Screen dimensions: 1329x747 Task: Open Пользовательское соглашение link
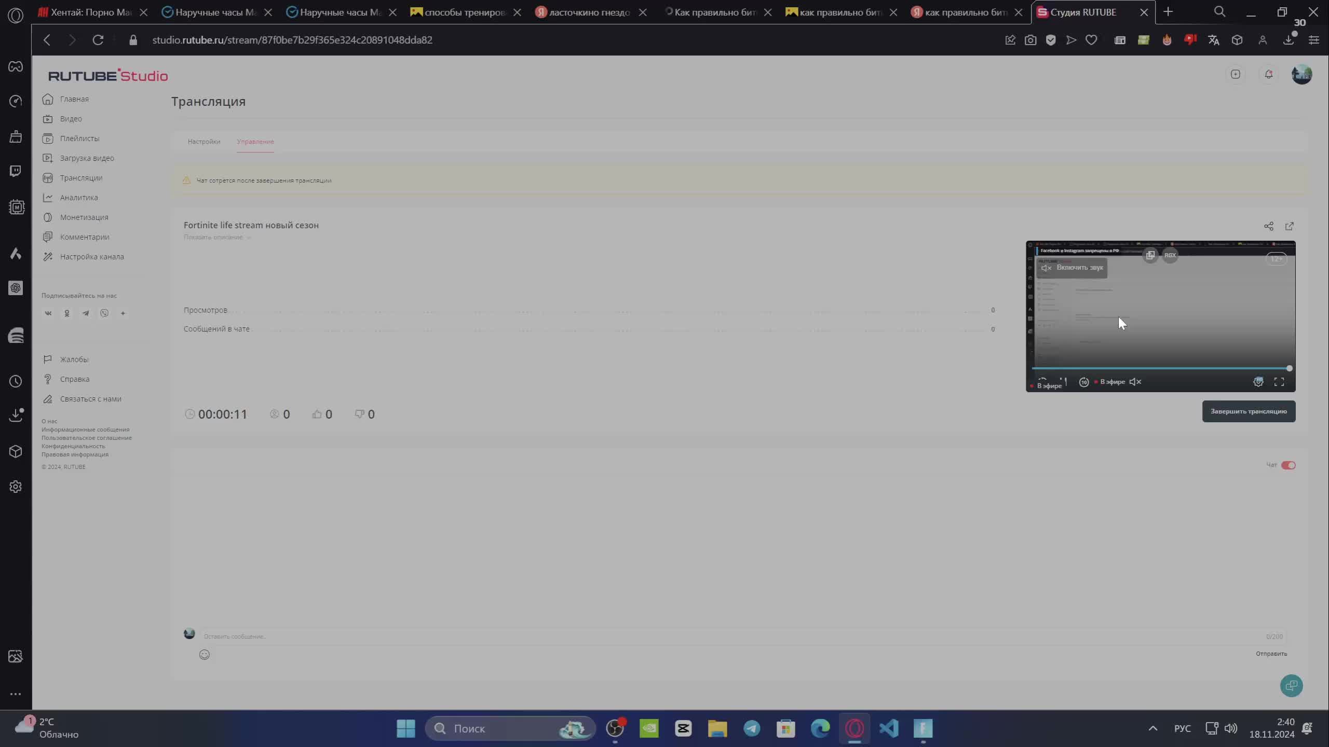(87, 438)
